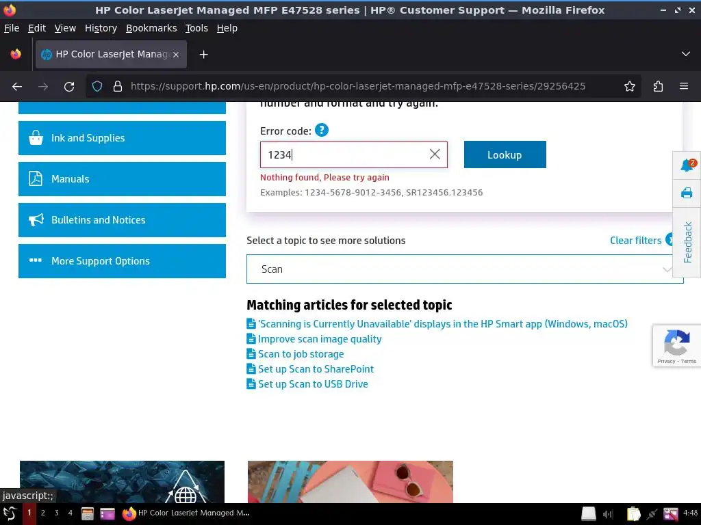Click the reCAPTCHA badge
The image size is (701, 525).
click(x=676, y=346)
